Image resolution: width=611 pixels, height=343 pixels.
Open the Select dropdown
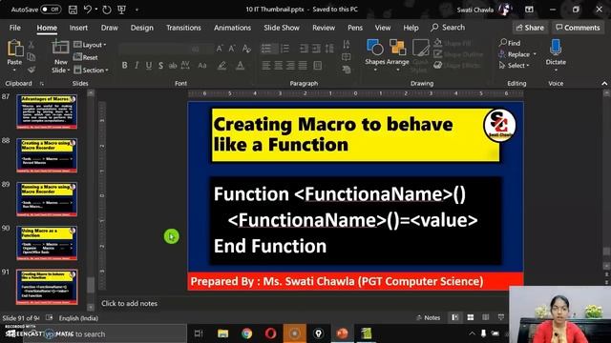pyautogui.click(x=515, y=66)
